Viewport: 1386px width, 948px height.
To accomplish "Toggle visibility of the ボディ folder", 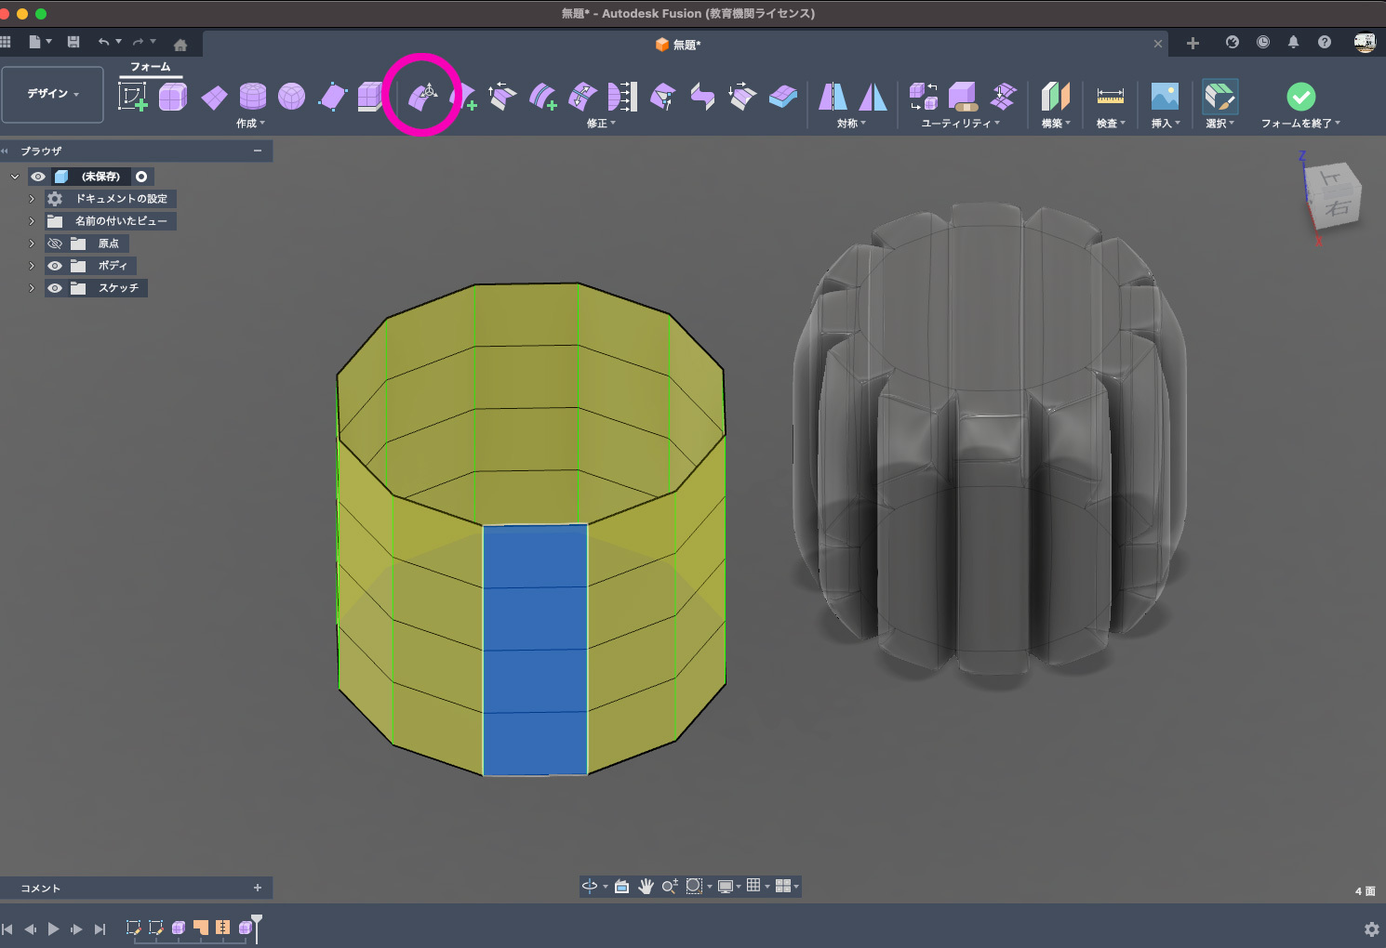I will [55, 266].
